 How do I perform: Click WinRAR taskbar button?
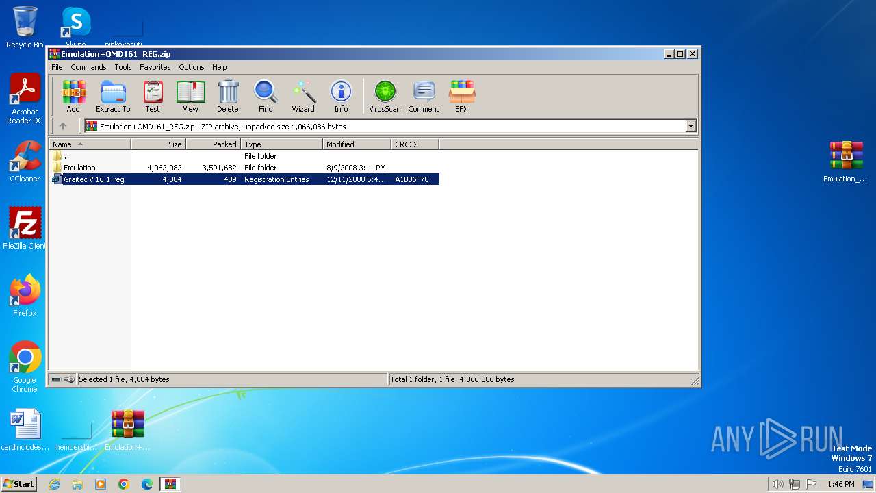(x=170, y=484)
